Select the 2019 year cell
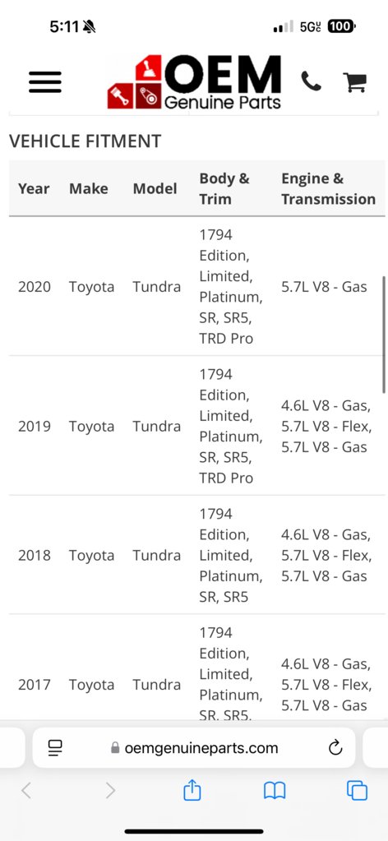The width and height of the screenshot is (388, 841). pos(35,427)
